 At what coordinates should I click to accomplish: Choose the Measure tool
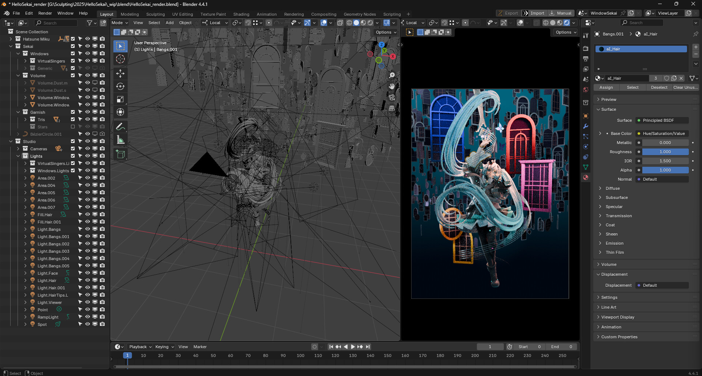120,140
